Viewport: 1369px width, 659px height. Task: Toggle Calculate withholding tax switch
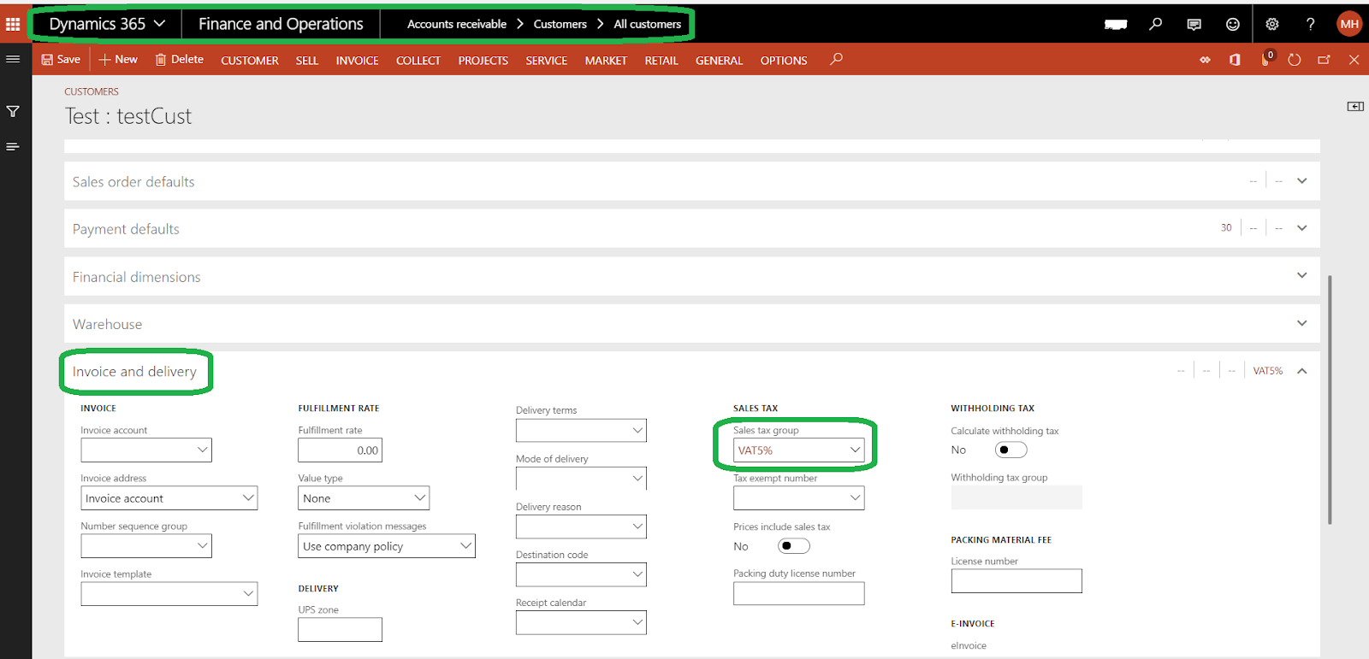point(1010,450)
